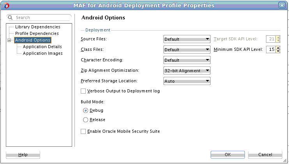The height and width of the screenshot is (165, 289).
Task: Click the Build Mode label
Action: coord(92,102)
